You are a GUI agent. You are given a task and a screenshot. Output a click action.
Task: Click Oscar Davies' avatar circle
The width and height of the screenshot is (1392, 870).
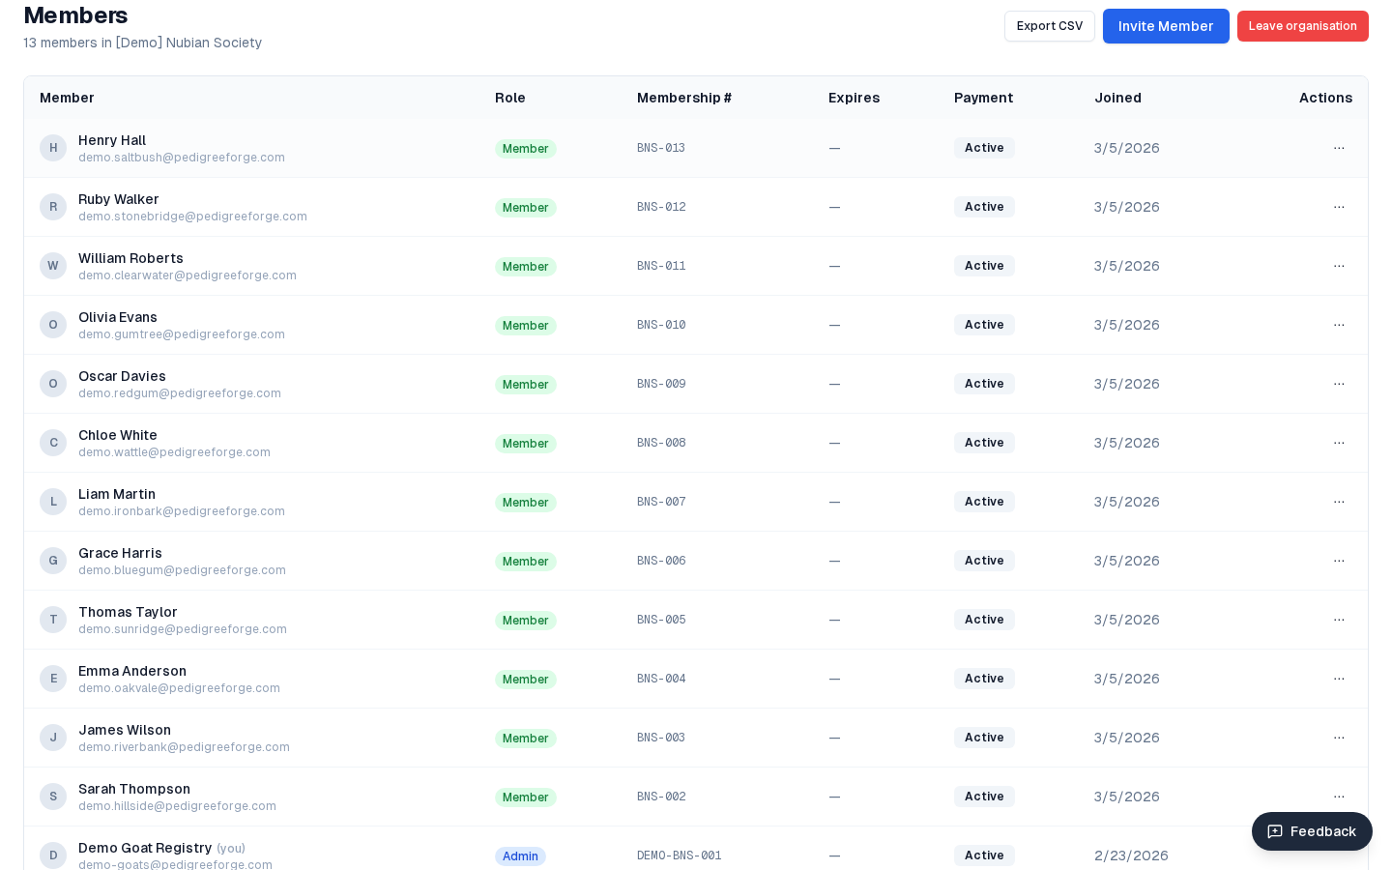click(x=53, y=384)
